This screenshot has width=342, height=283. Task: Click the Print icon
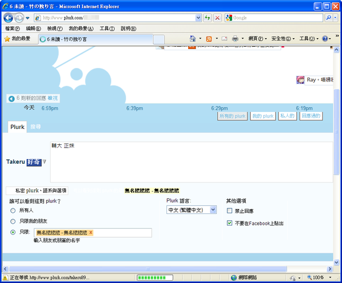(x=235, y=39)
